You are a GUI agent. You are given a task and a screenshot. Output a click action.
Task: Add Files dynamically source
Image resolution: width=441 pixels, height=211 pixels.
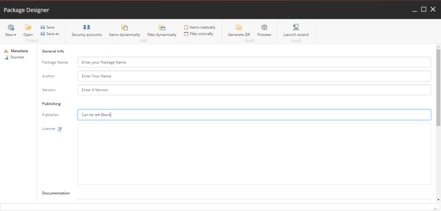tap(162, 28)
